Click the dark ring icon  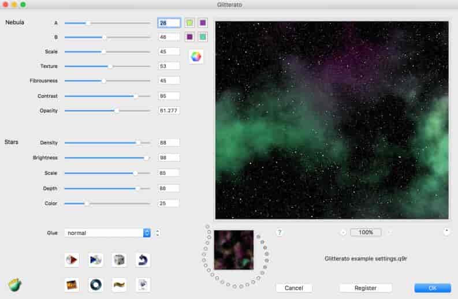96,285
